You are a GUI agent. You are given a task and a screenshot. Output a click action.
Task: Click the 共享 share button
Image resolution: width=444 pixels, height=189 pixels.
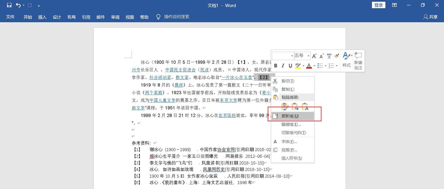pos(430,17)
